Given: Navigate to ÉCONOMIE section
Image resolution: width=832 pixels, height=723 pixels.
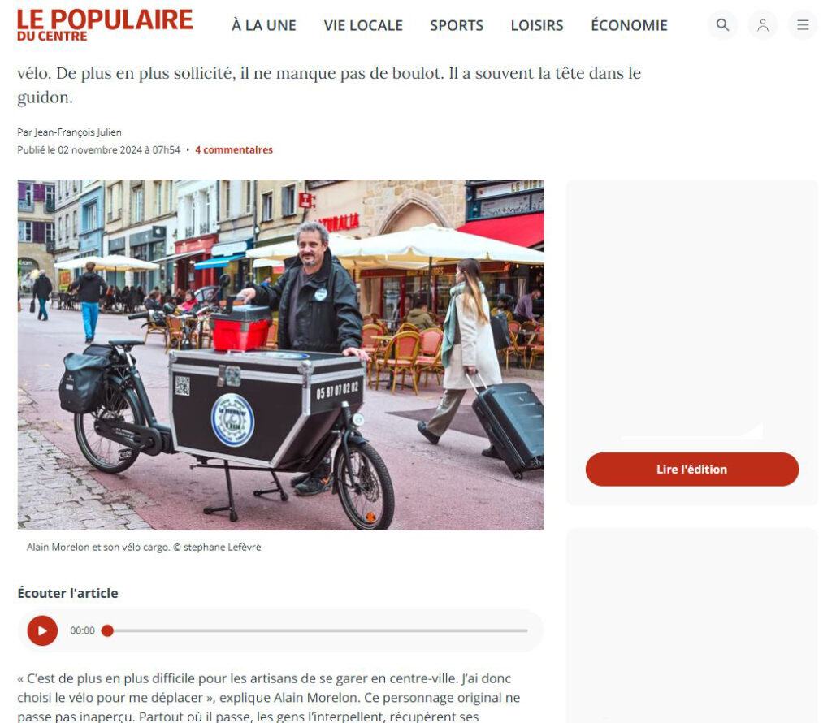Looking at the screenshot, I should point(630,25).
